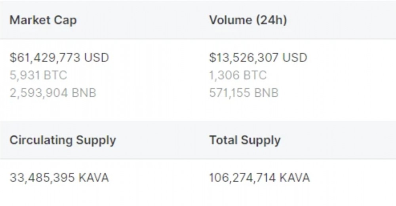
Task: Click the BNB unit under Market Cap
Action: (84, 93)
